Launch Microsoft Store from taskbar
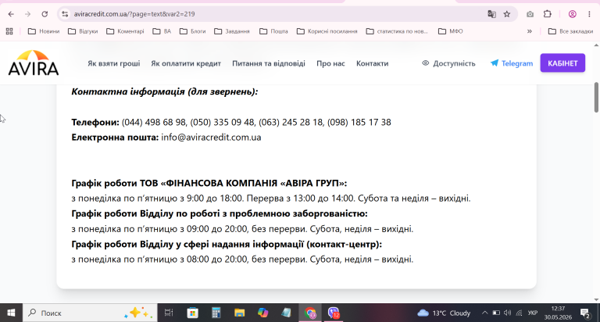The image size is (600, 322). tap(192, 313)
